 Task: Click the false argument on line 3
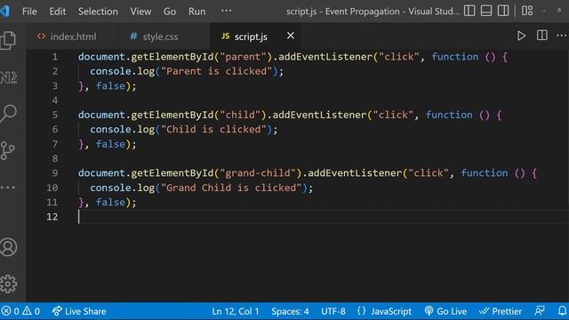[110, 85]
